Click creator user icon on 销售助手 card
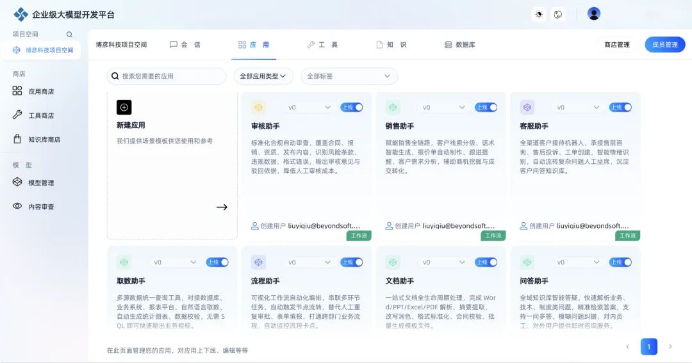The width and height of the screenshot is (692, 363). pyautogui.click(x=389, y=226)
